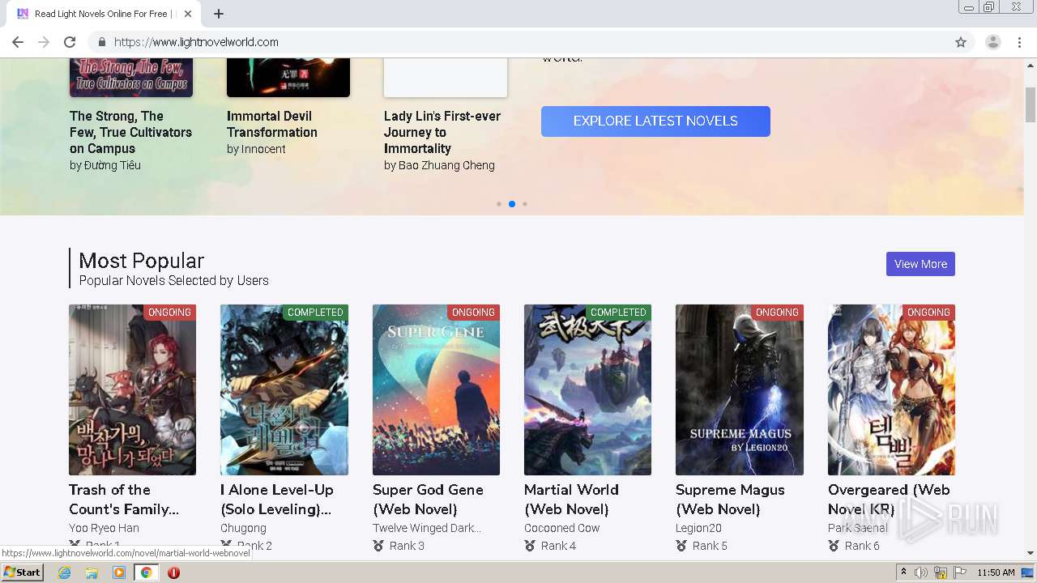Reload the page with refresh icon
1037x583 pixels.
(x=70, y=42)
